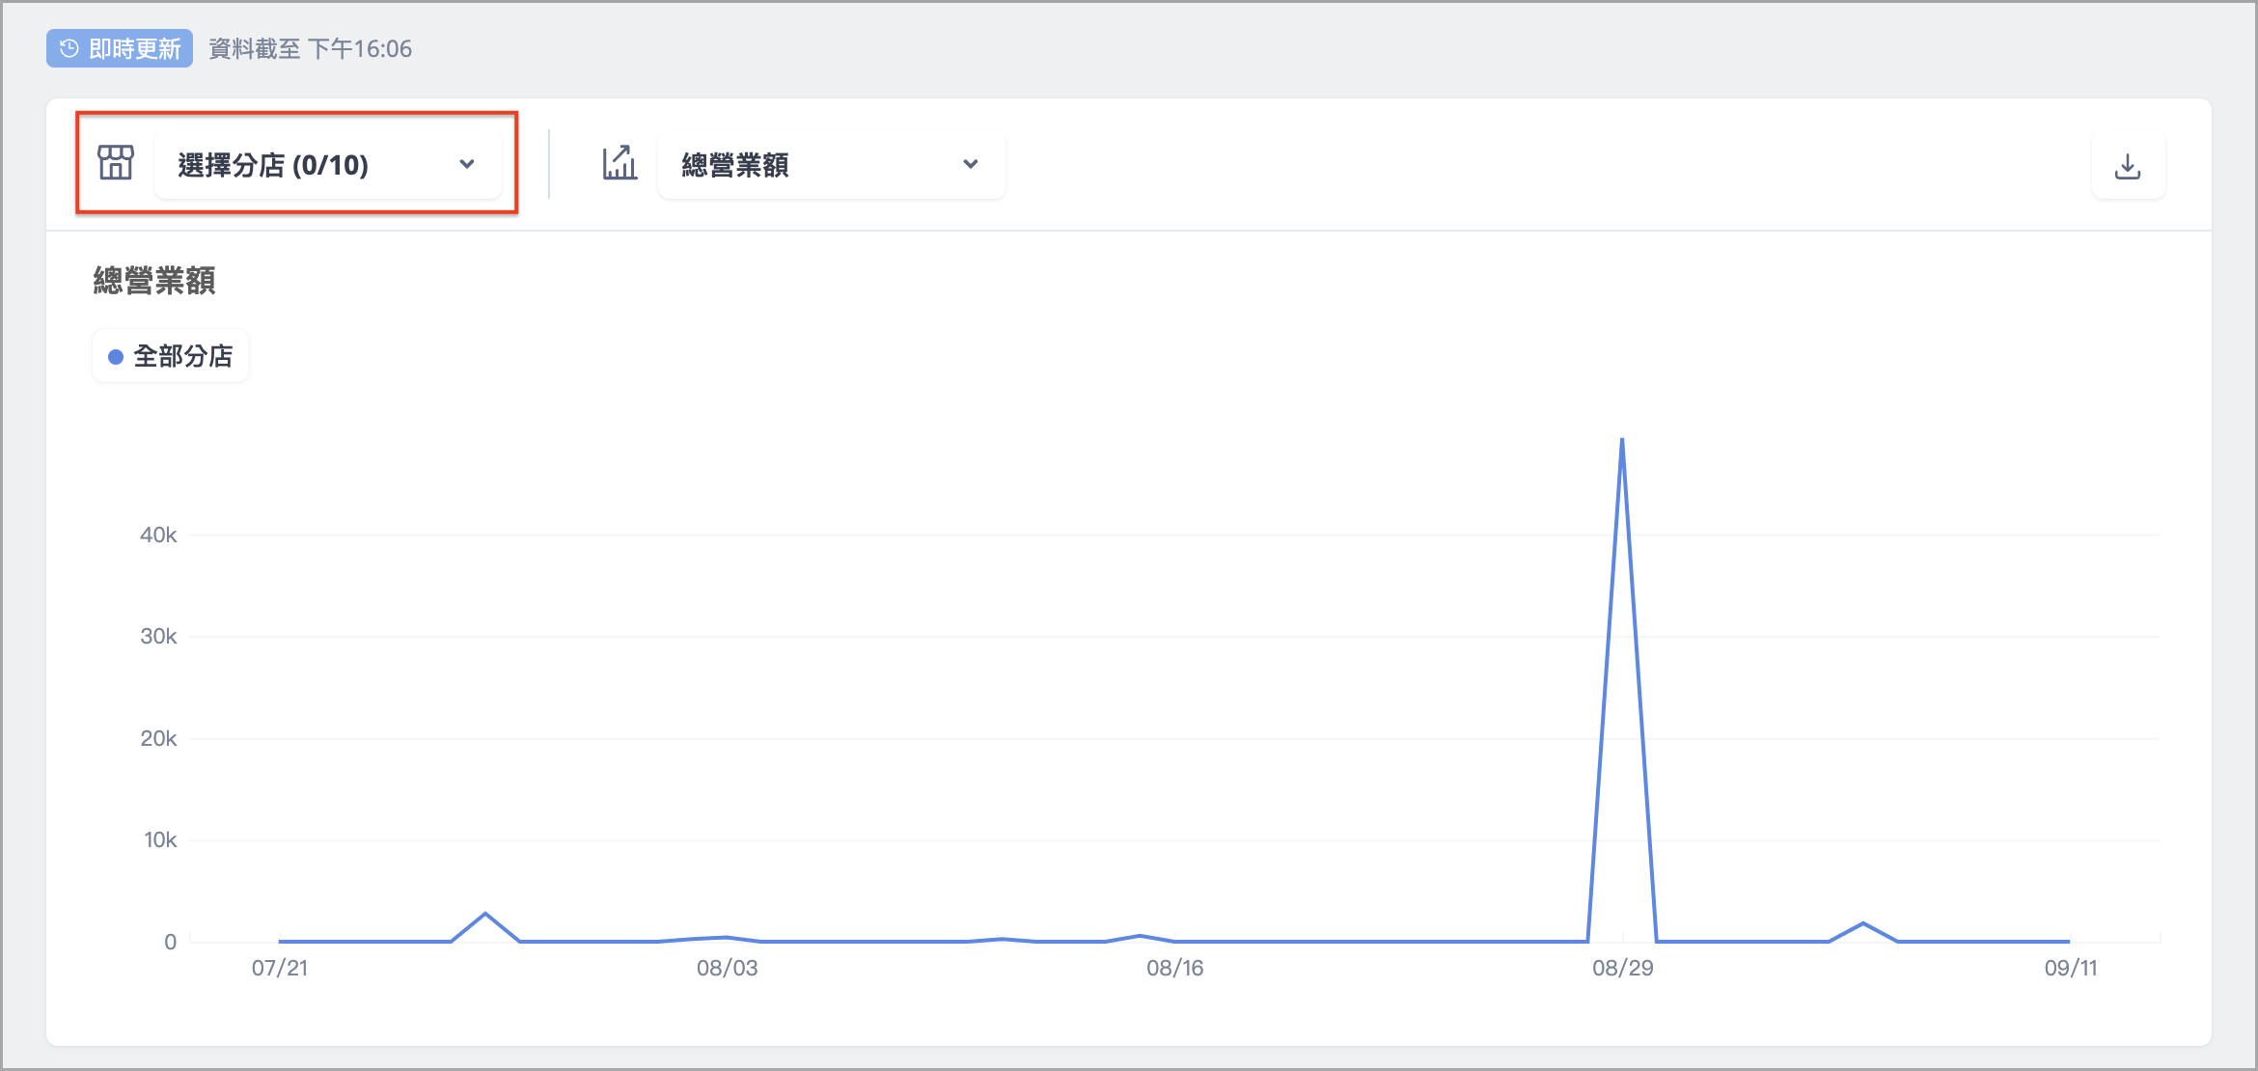Click the 總營業額 chart heading
Image resolution: width=2258 pixels, height=1071 pixels.
tap(154, 281)
